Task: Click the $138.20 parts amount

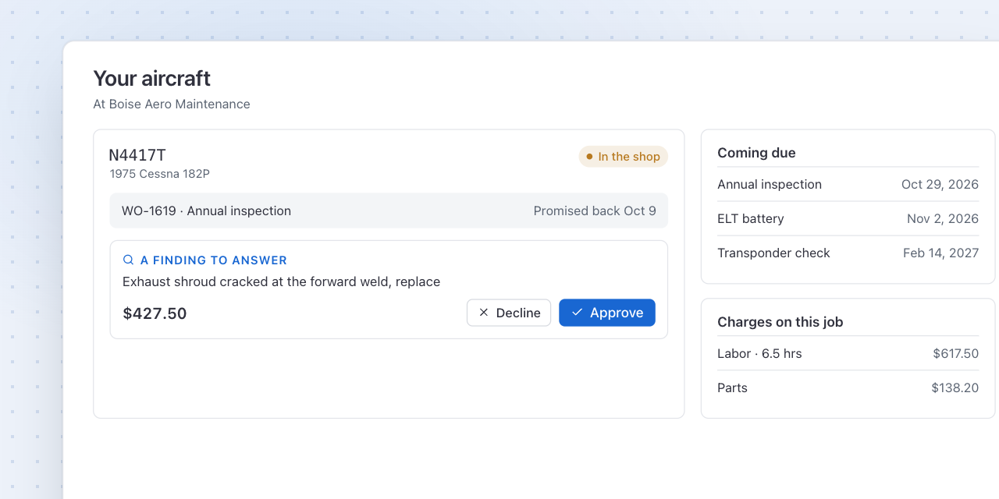Action: [x=955, y=388]
